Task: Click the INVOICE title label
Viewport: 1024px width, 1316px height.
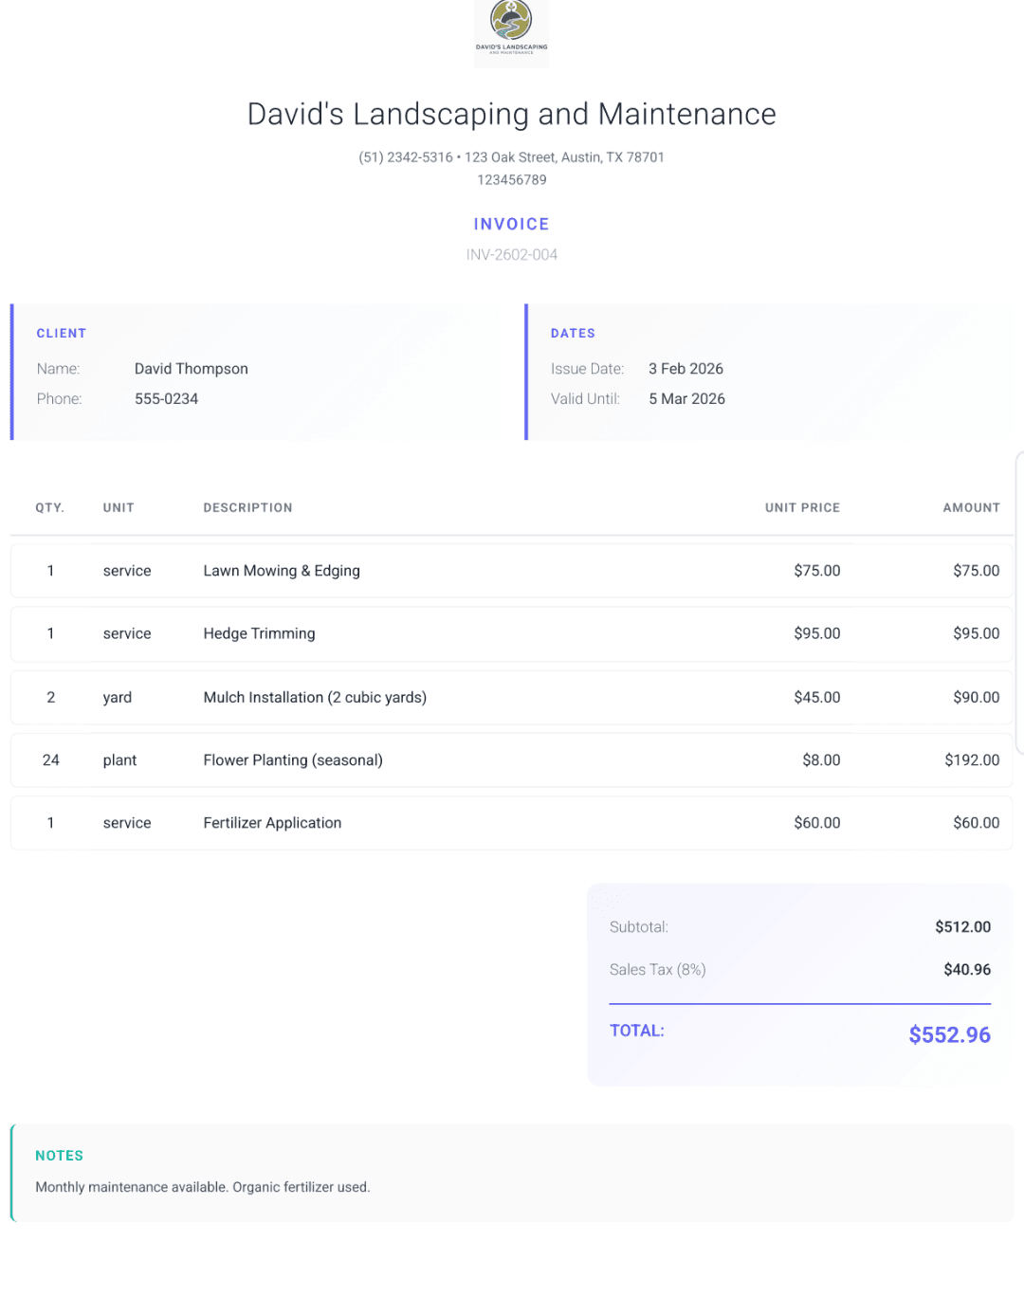Action: click(511, 225)
